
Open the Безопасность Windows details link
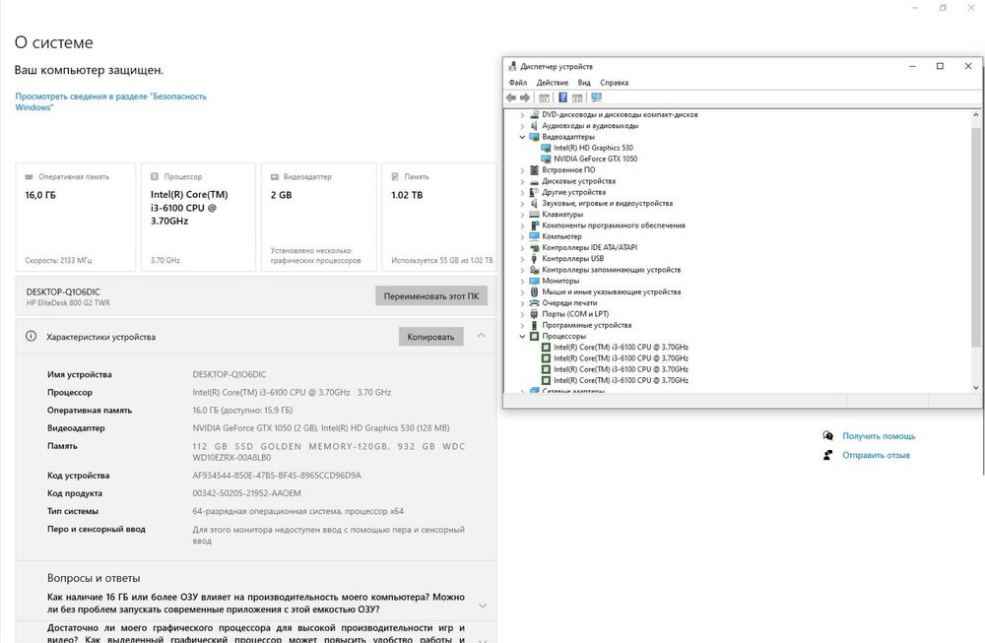coord(110,101)
